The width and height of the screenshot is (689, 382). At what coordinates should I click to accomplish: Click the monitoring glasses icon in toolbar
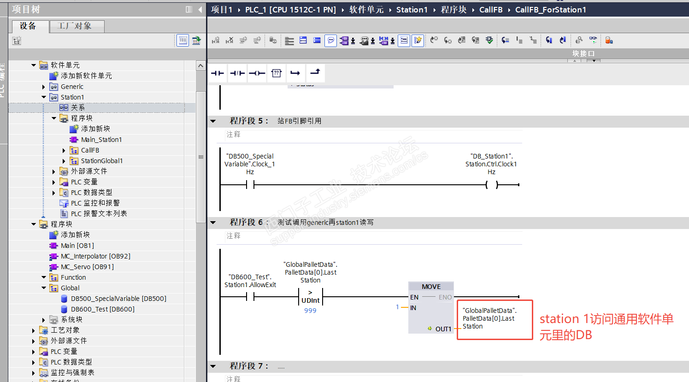click(593, 40)
